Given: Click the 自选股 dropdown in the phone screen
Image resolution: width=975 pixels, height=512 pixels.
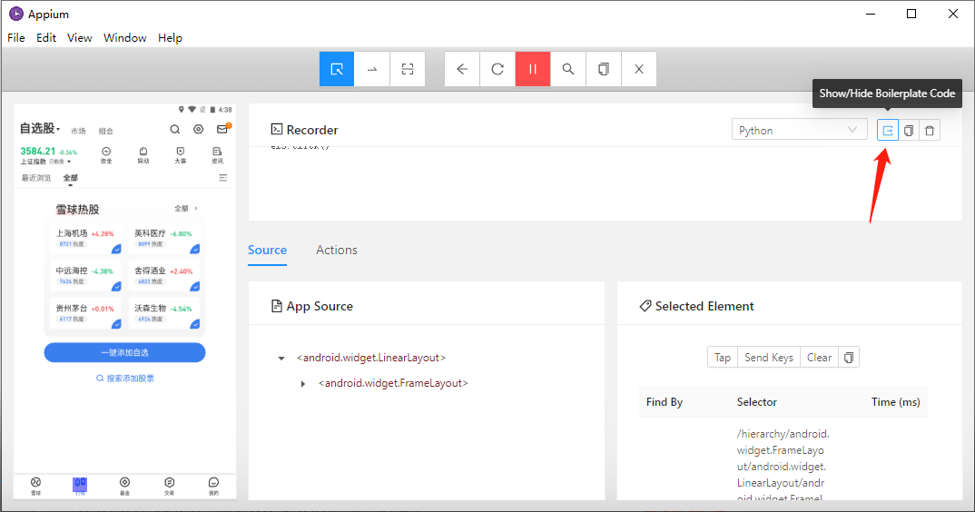Looking at the screenshot, I should click(x=40, y=128).
